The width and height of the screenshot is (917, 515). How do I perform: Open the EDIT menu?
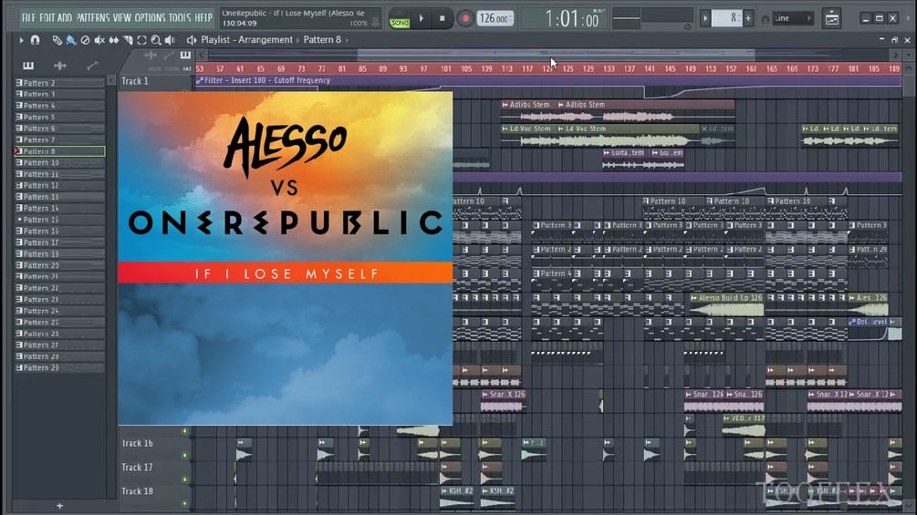click(x=48, y=18)
